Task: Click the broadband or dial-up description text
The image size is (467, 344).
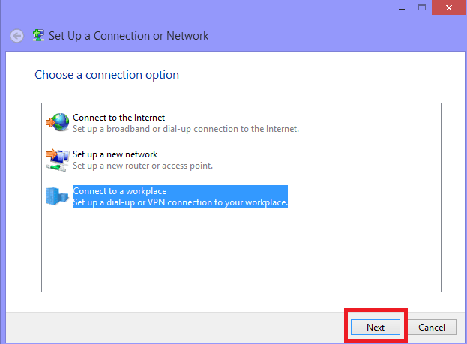Action: pyautogui.click(x=186, y=129)
